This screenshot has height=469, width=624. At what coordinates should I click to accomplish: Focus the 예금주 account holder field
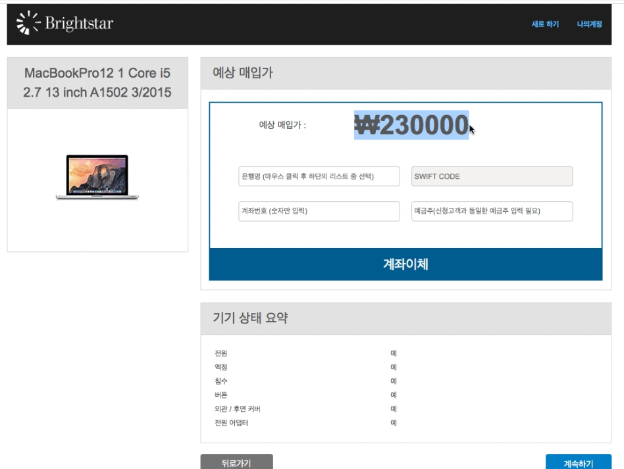point(492,211)
